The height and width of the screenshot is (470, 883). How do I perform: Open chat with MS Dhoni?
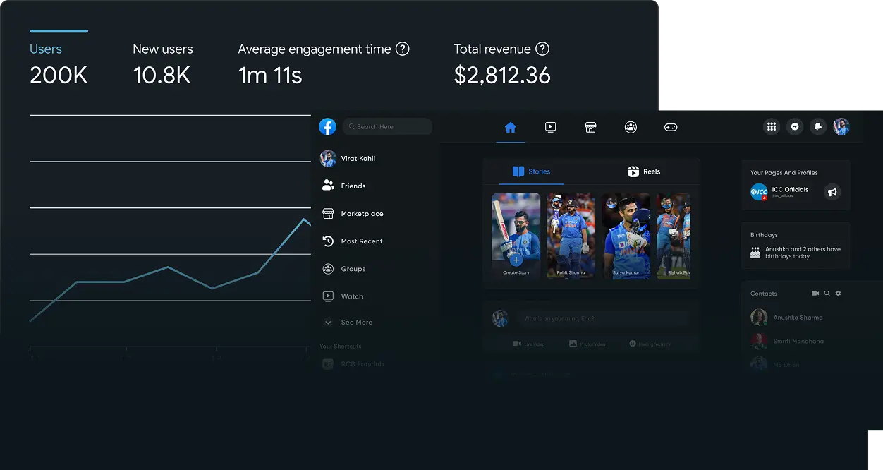[x=787, y=365]
